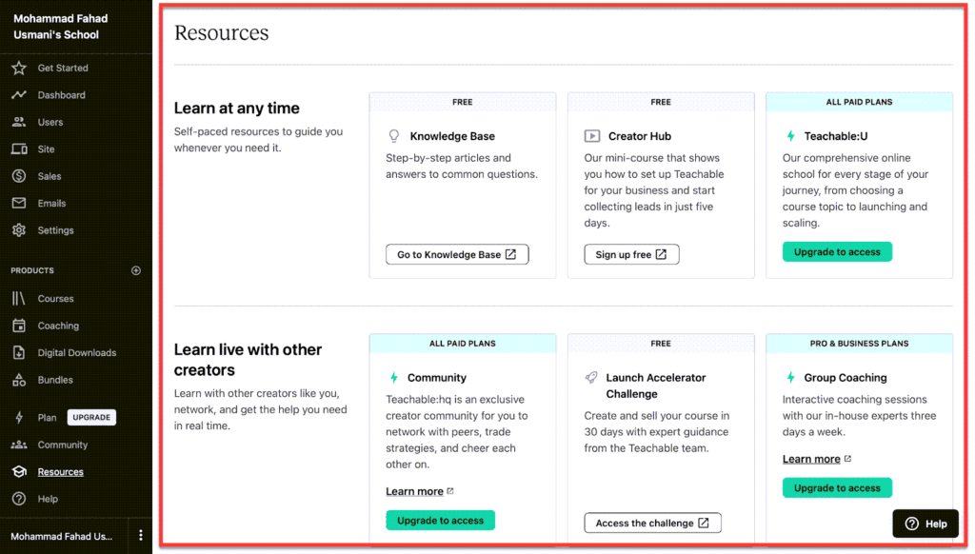Click the Launch Accelerator Challenge title

point(655,386)
